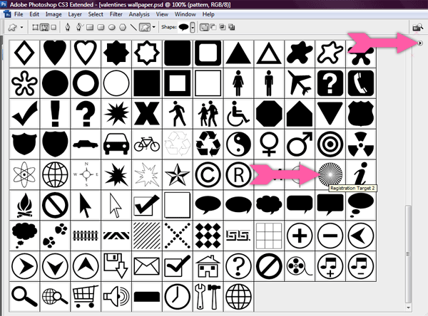Open the Layer menu
This screenshot has width=428, height=316.
click(75, 14)
